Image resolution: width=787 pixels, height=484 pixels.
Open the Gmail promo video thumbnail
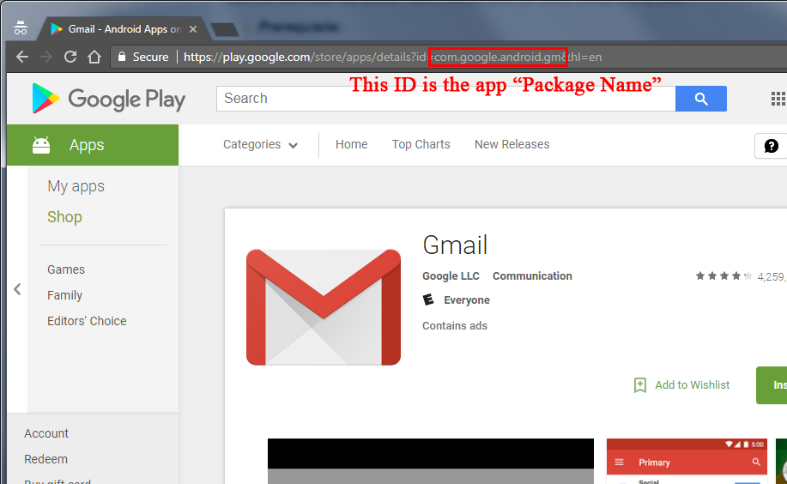click(431, 461)
